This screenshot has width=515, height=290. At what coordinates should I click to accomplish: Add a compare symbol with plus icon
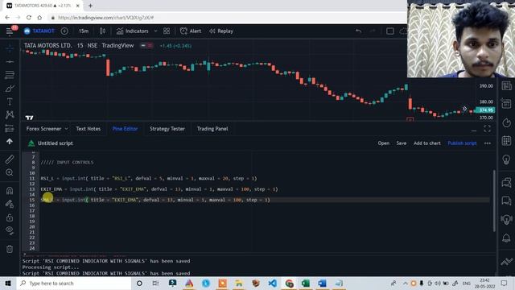click(64, 31)
